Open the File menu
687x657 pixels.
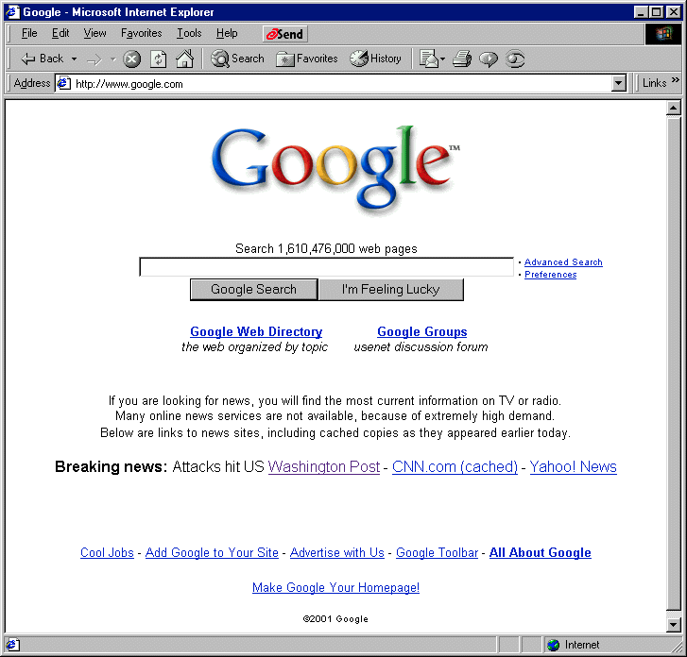tap(29, 33)
